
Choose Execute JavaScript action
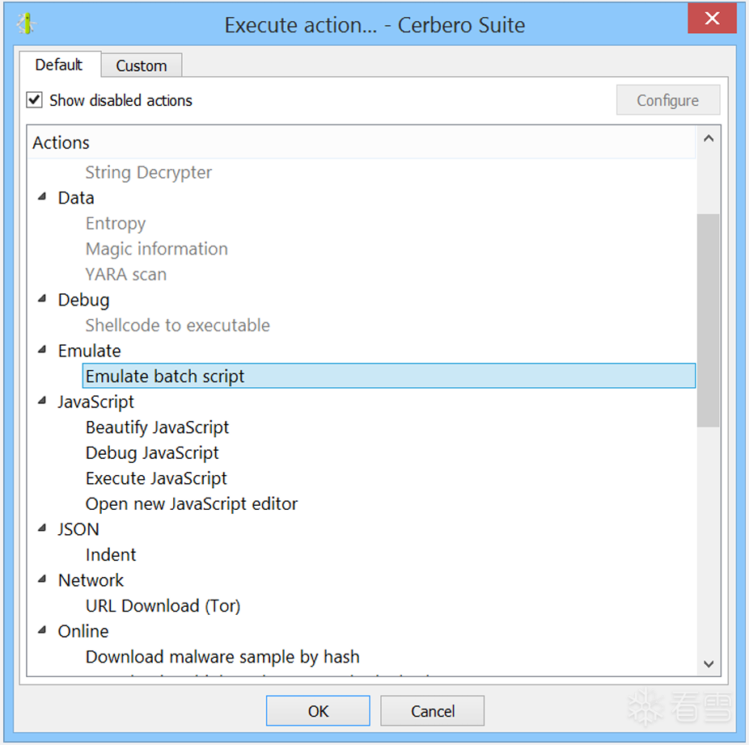(156, 478)
